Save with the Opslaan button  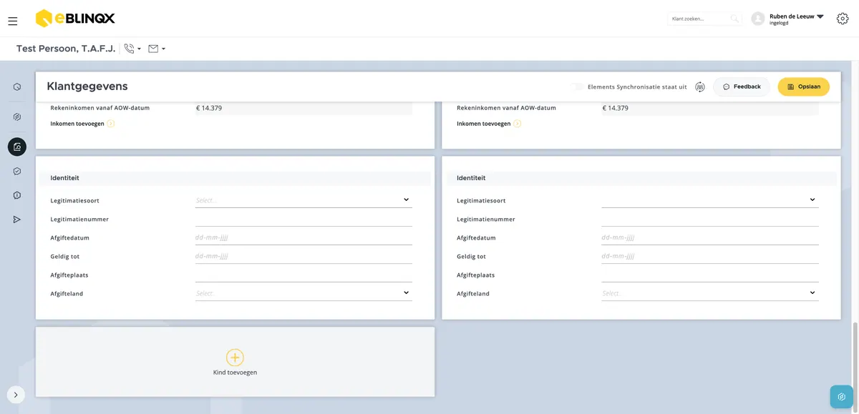pos(804,87)
